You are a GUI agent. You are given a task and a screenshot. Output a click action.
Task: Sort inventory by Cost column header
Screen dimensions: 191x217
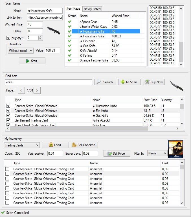tap(170, 163)
